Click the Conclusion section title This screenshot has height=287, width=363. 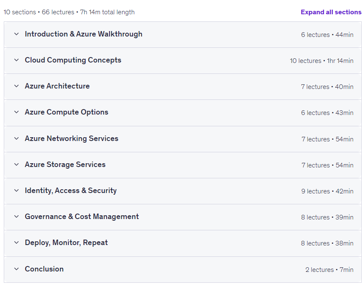click(x=44, y=269)
